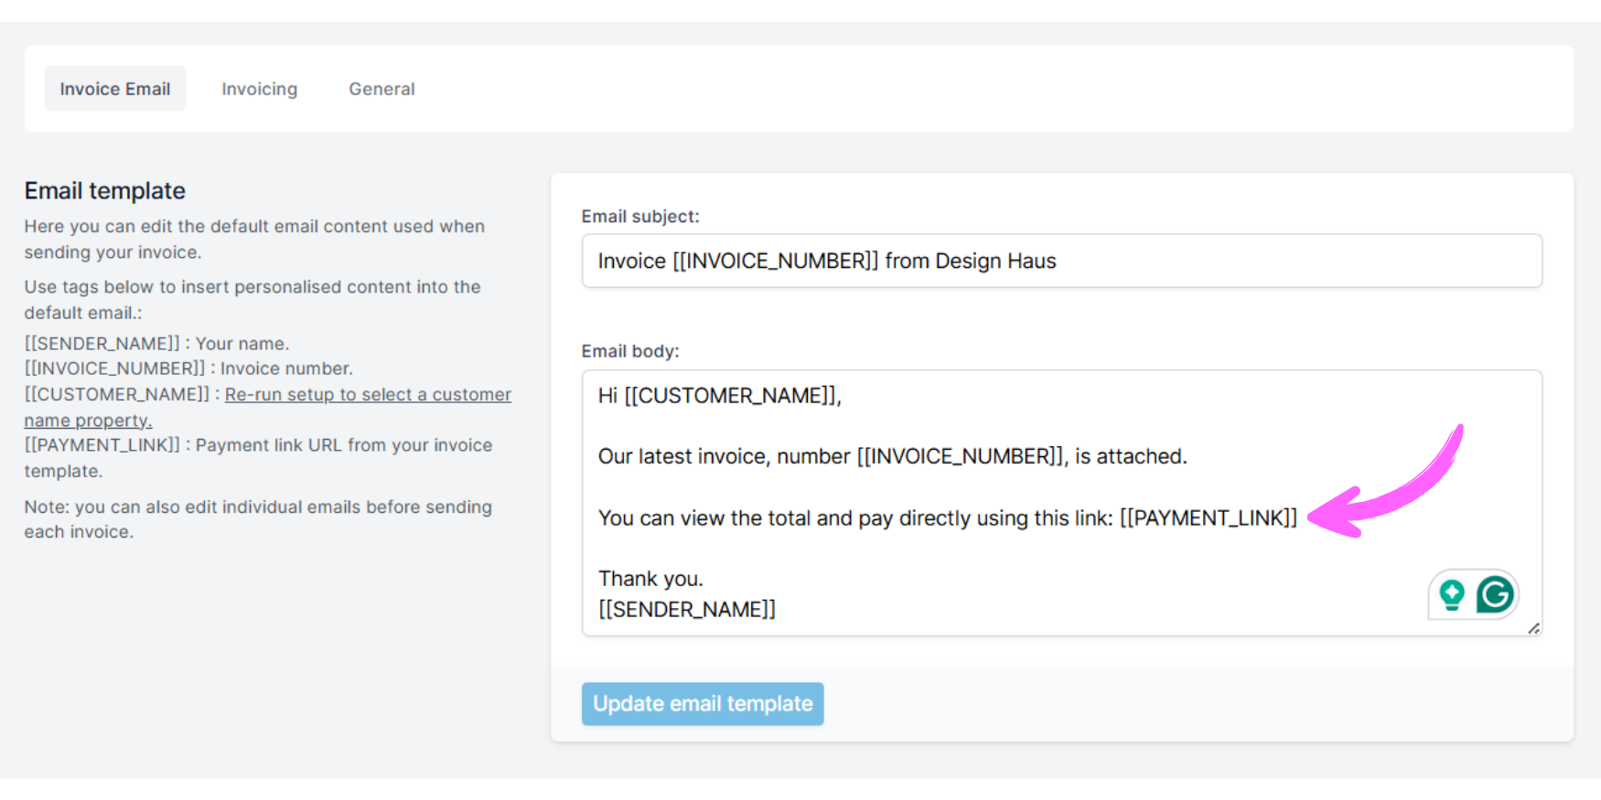Click [[SENDER_NAME]] at the email body end
Image resolution: width=1601 pixels, height=800 pixels.
(686, 610)
